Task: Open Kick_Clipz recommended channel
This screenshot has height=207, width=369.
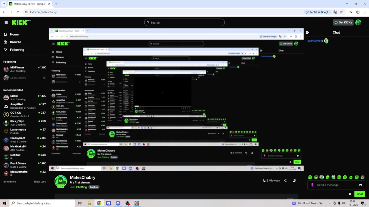Action: tap(25, 123)
